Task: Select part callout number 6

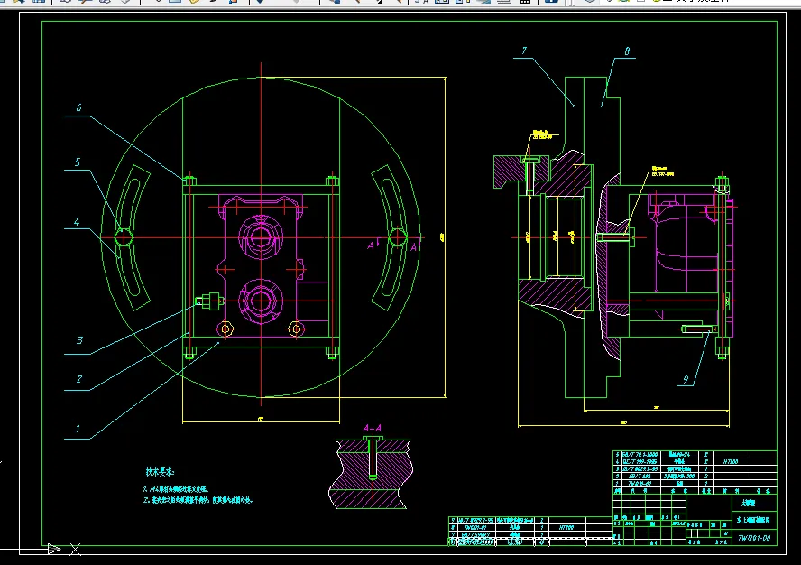Action: click(78, 108)
